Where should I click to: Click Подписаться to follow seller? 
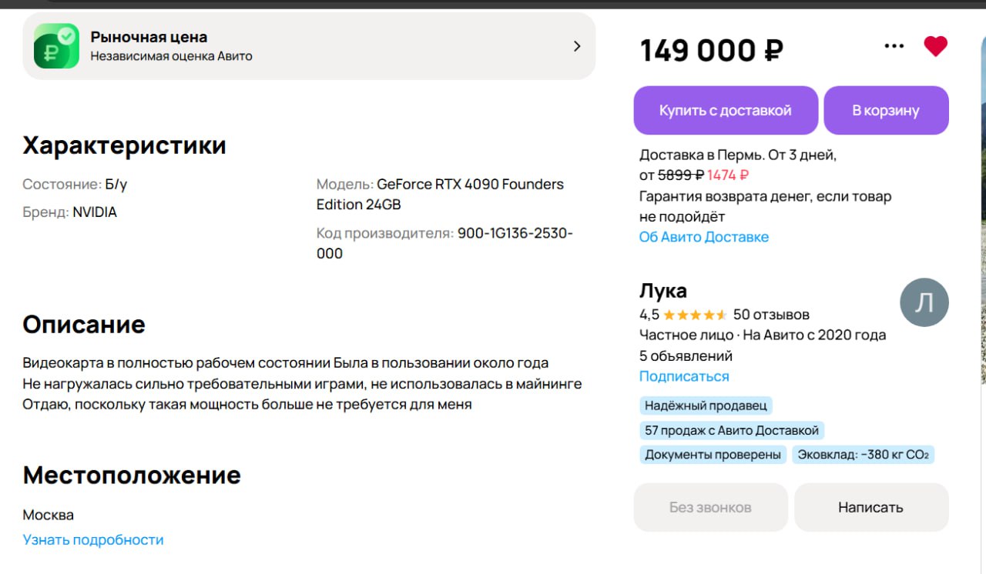(684, 376)
